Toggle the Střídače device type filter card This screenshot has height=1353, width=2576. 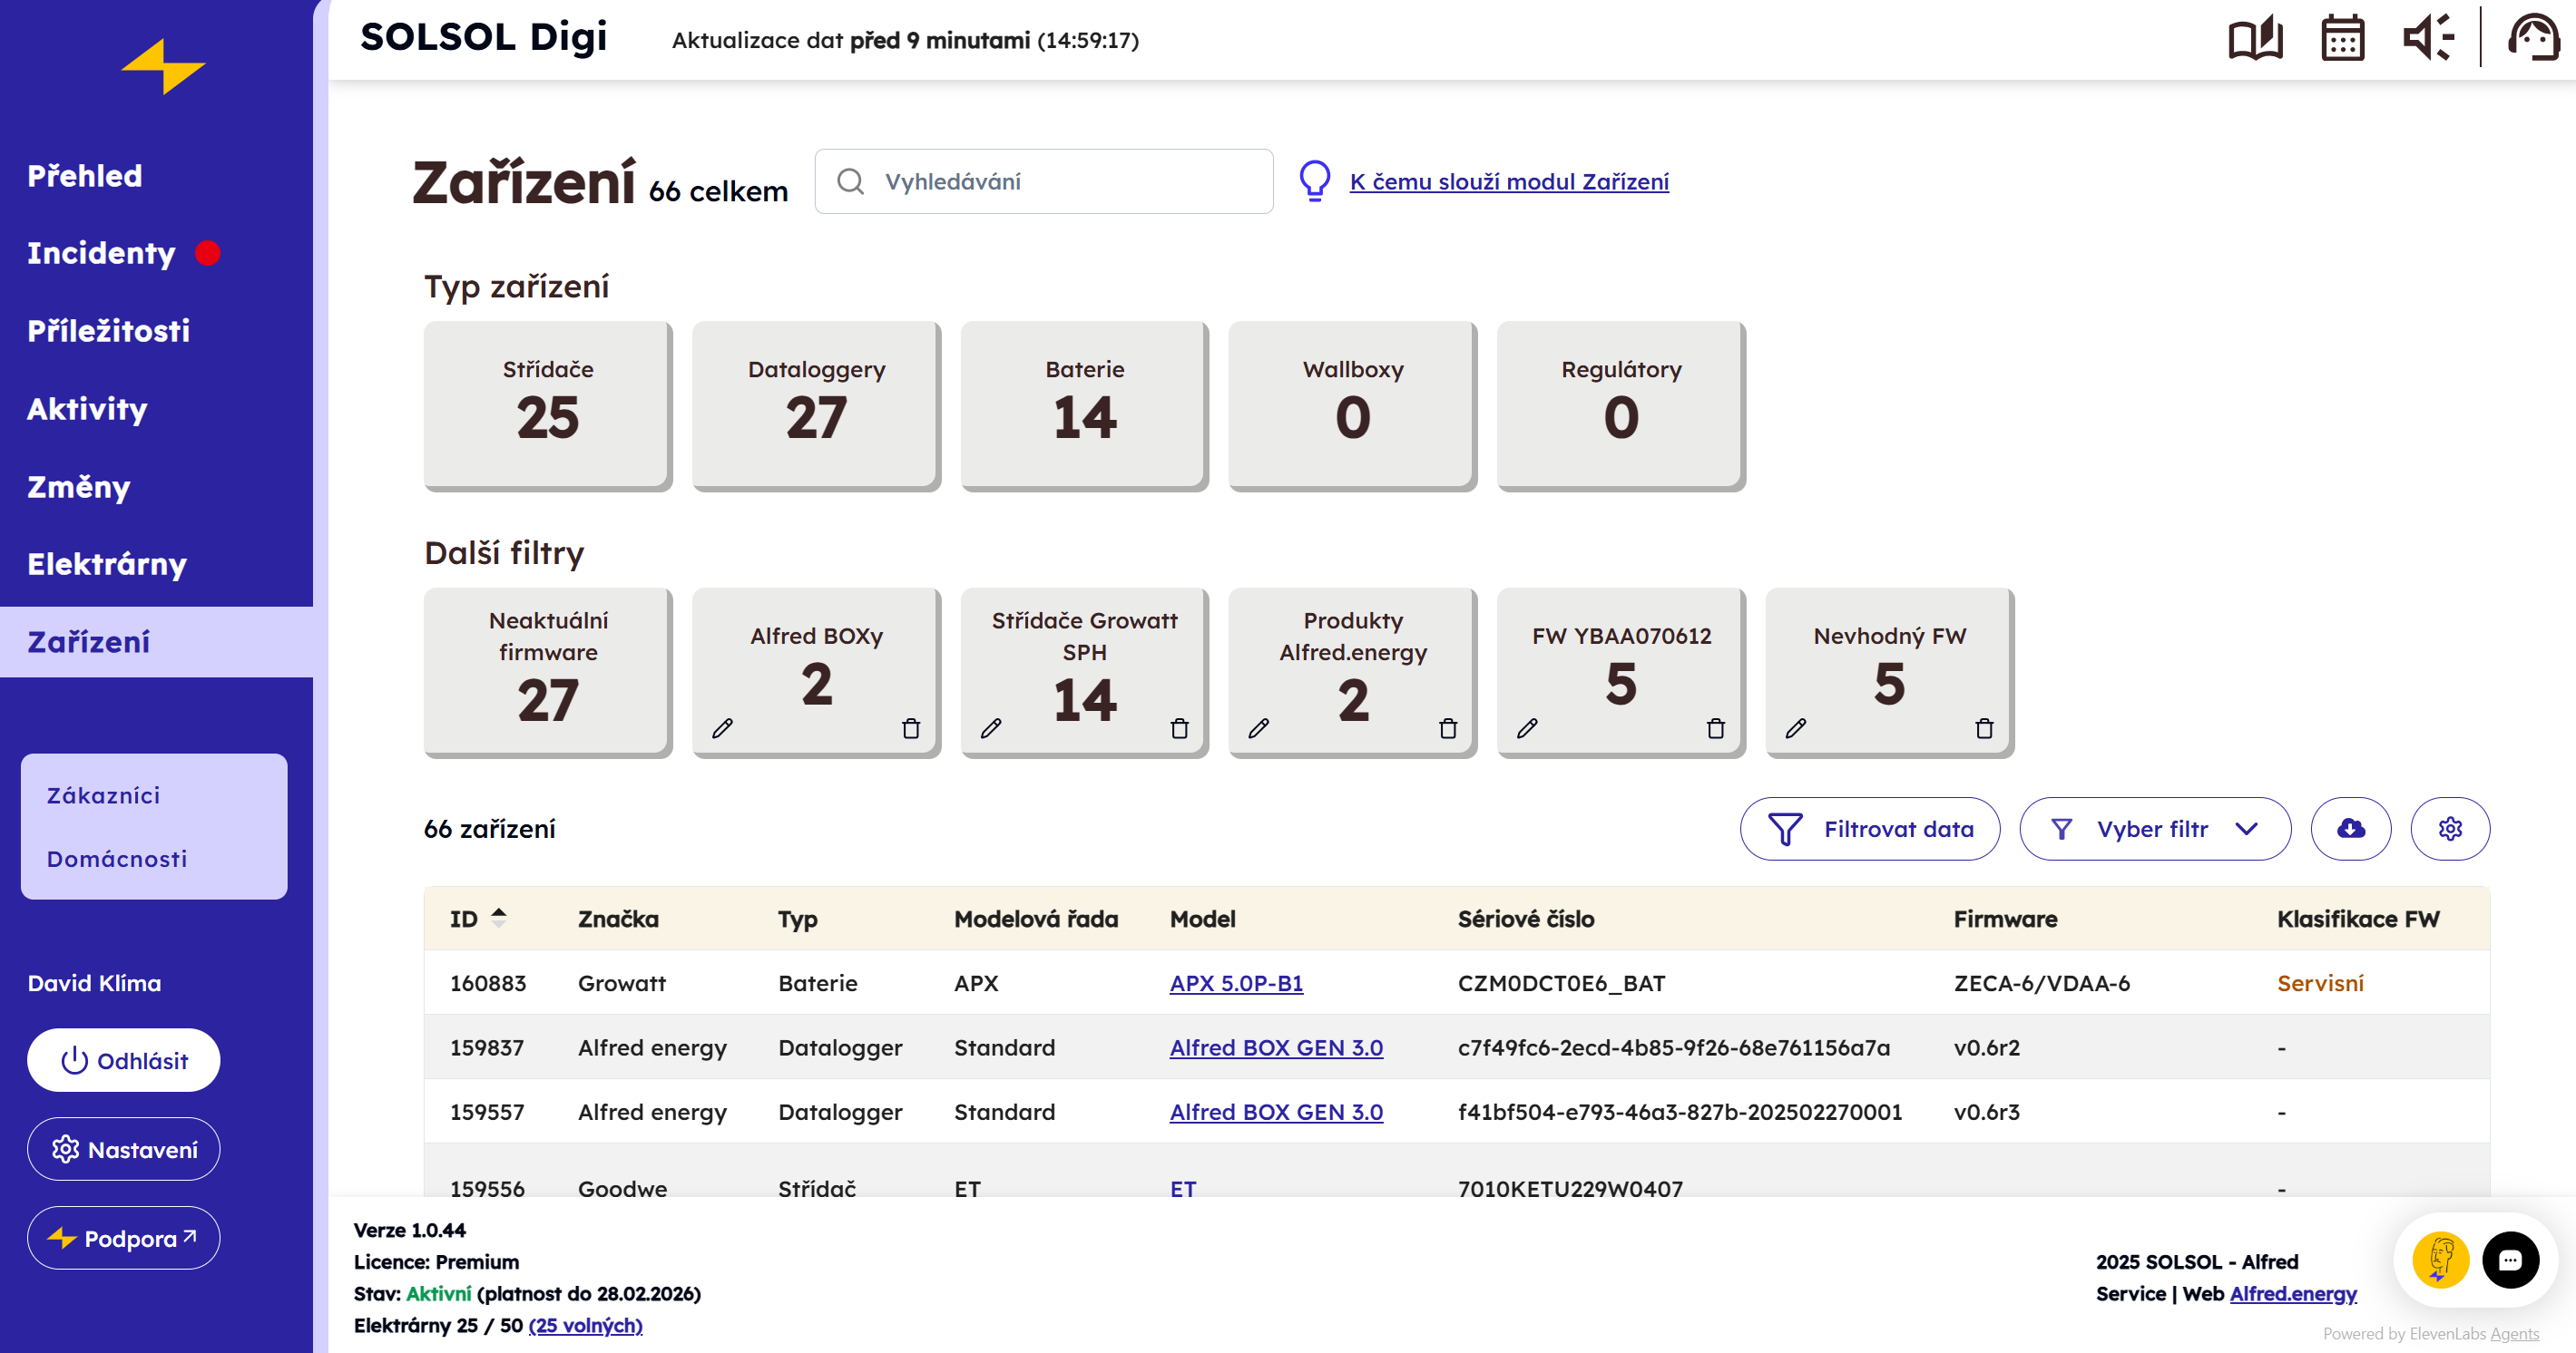(x=547, y=404)
